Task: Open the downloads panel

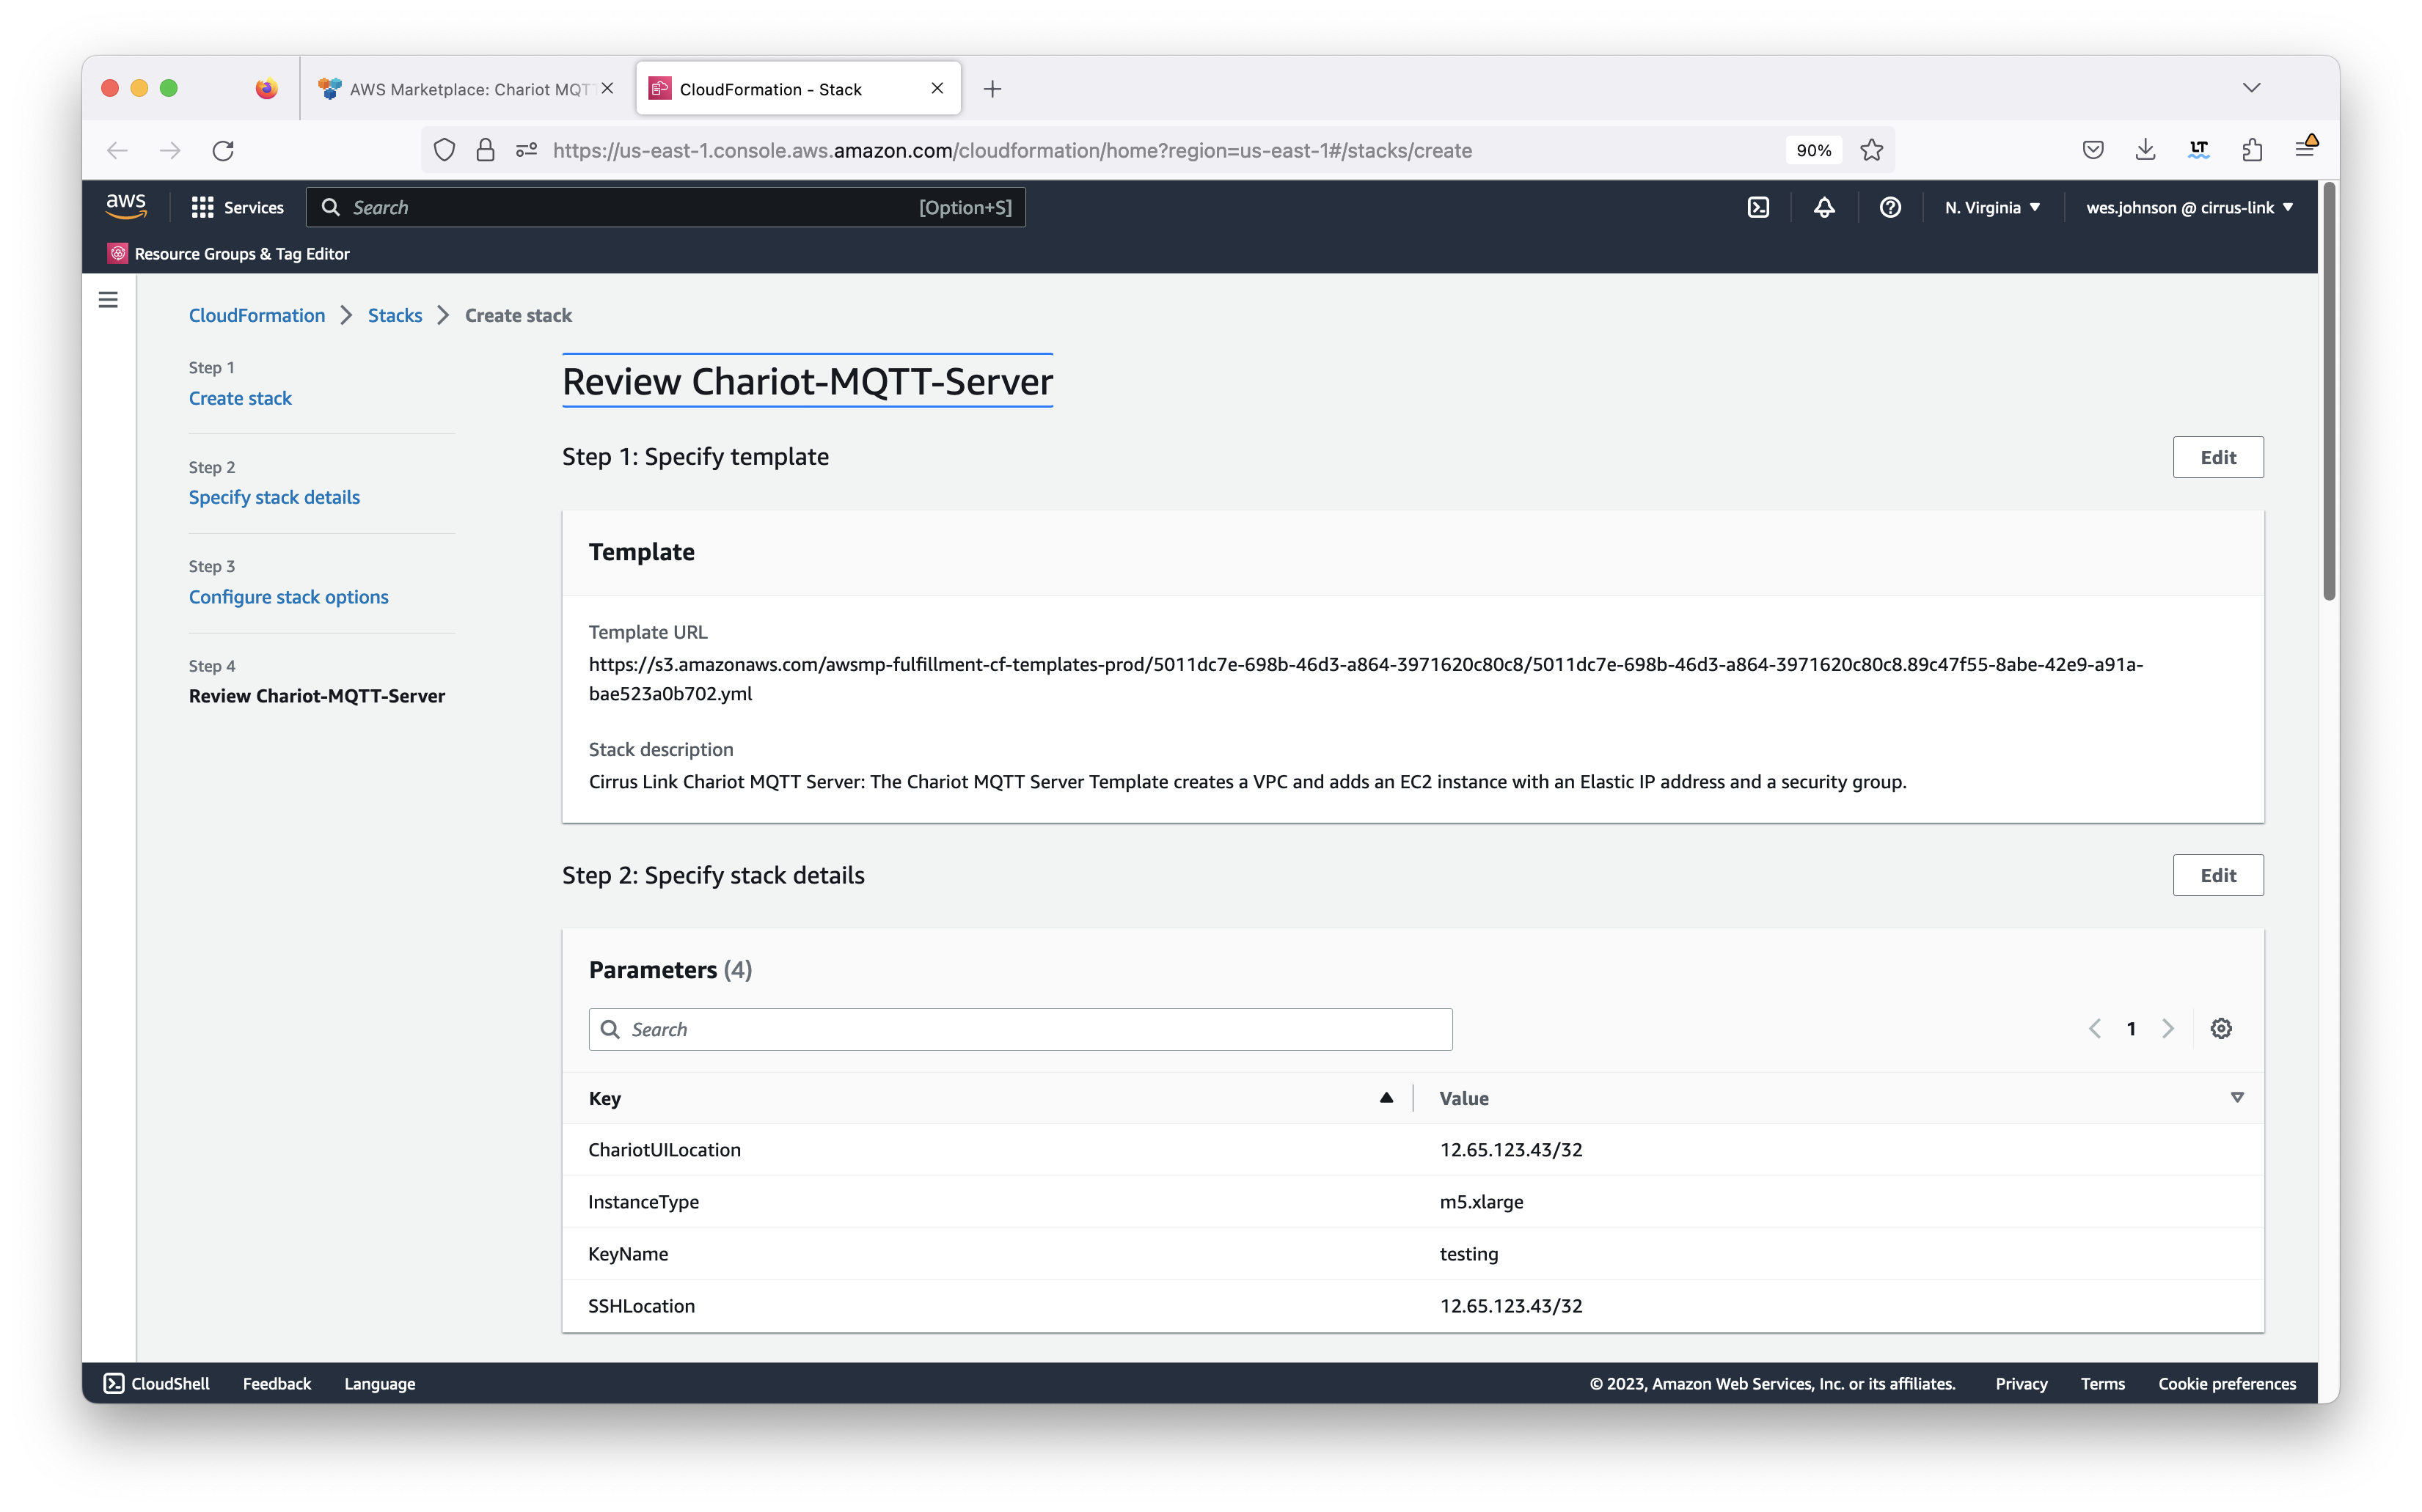Action: tap(2145, 150)
